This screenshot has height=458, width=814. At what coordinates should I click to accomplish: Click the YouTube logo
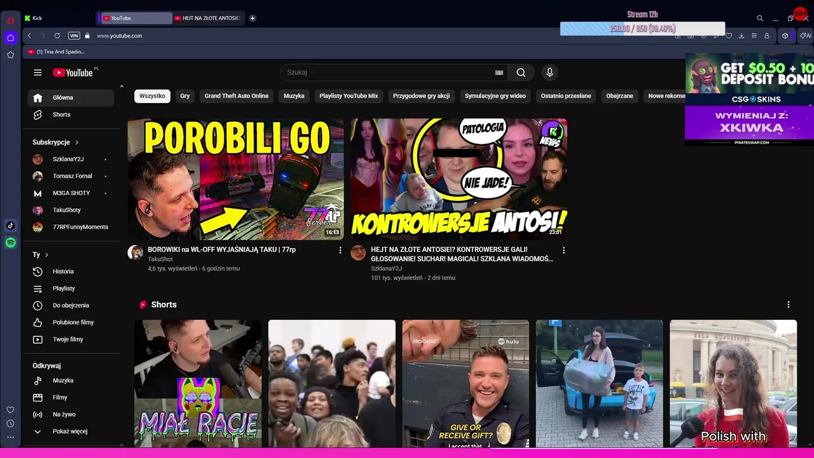click(x=73, y=73)
